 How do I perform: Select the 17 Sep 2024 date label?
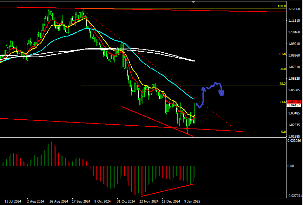coord(81,201)
